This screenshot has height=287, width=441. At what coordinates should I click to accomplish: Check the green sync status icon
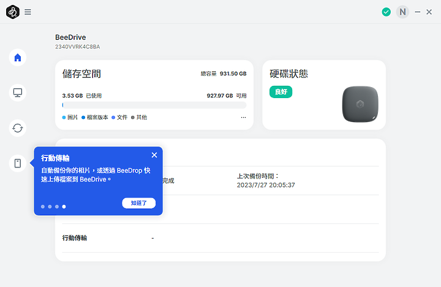point(386,12)
